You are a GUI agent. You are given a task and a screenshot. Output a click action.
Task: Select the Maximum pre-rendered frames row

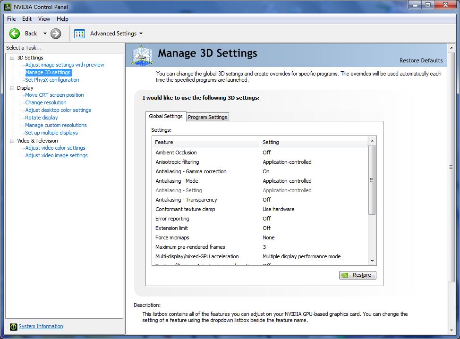click(x=260, y=247)
